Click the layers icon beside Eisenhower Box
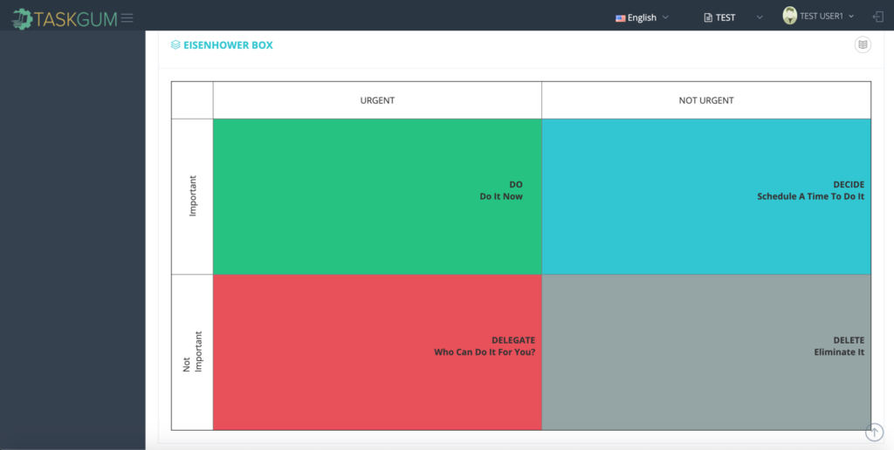 point(175,45)
